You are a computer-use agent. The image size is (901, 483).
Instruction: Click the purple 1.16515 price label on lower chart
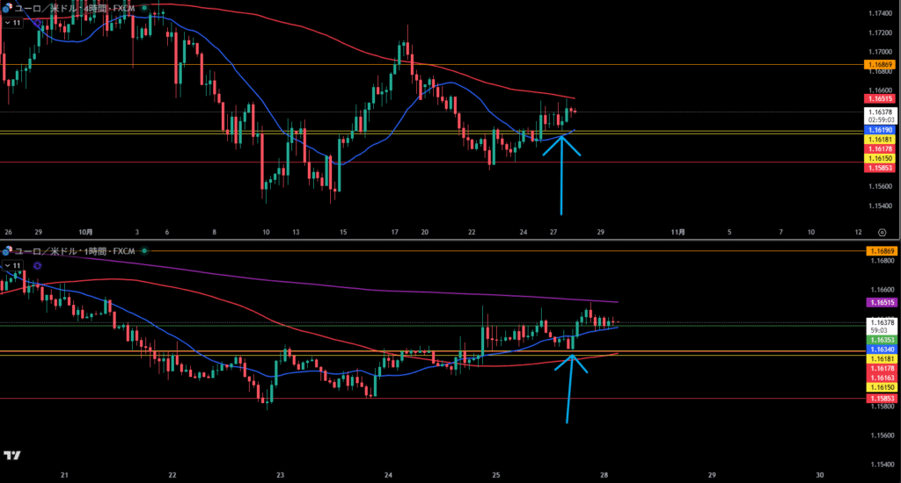[880, 301]
